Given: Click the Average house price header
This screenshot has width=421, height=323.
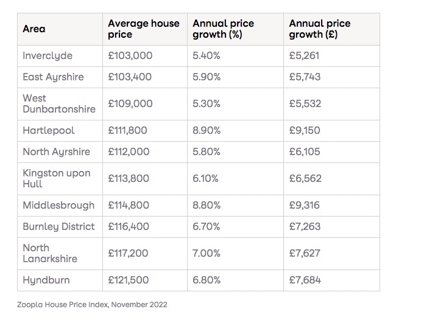Looking at the screenshot, I should (144, 29).
